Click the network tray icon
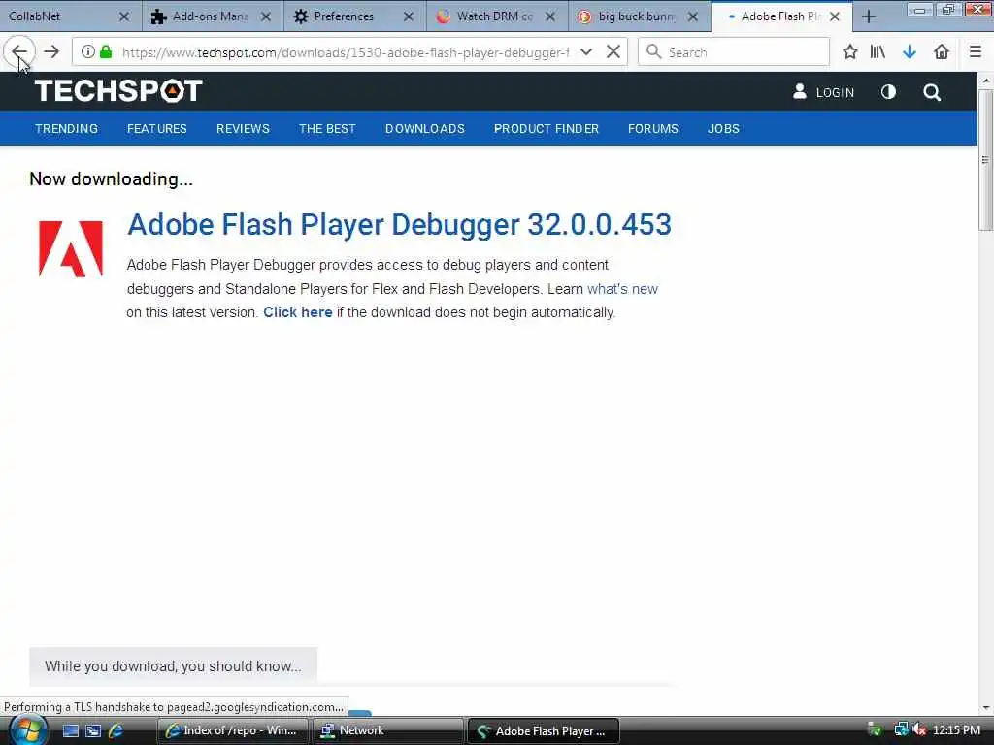The width and height of the screenshot is (994, 745). 900,730
